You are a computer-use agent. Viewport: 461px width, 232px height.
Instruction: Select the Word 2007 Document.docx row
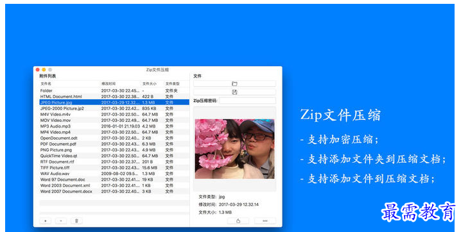114,192
